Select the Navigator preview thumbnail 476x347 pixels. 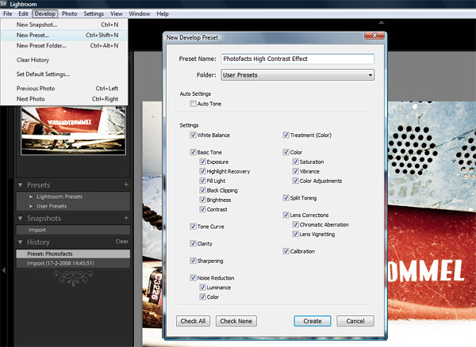(73, 130)
